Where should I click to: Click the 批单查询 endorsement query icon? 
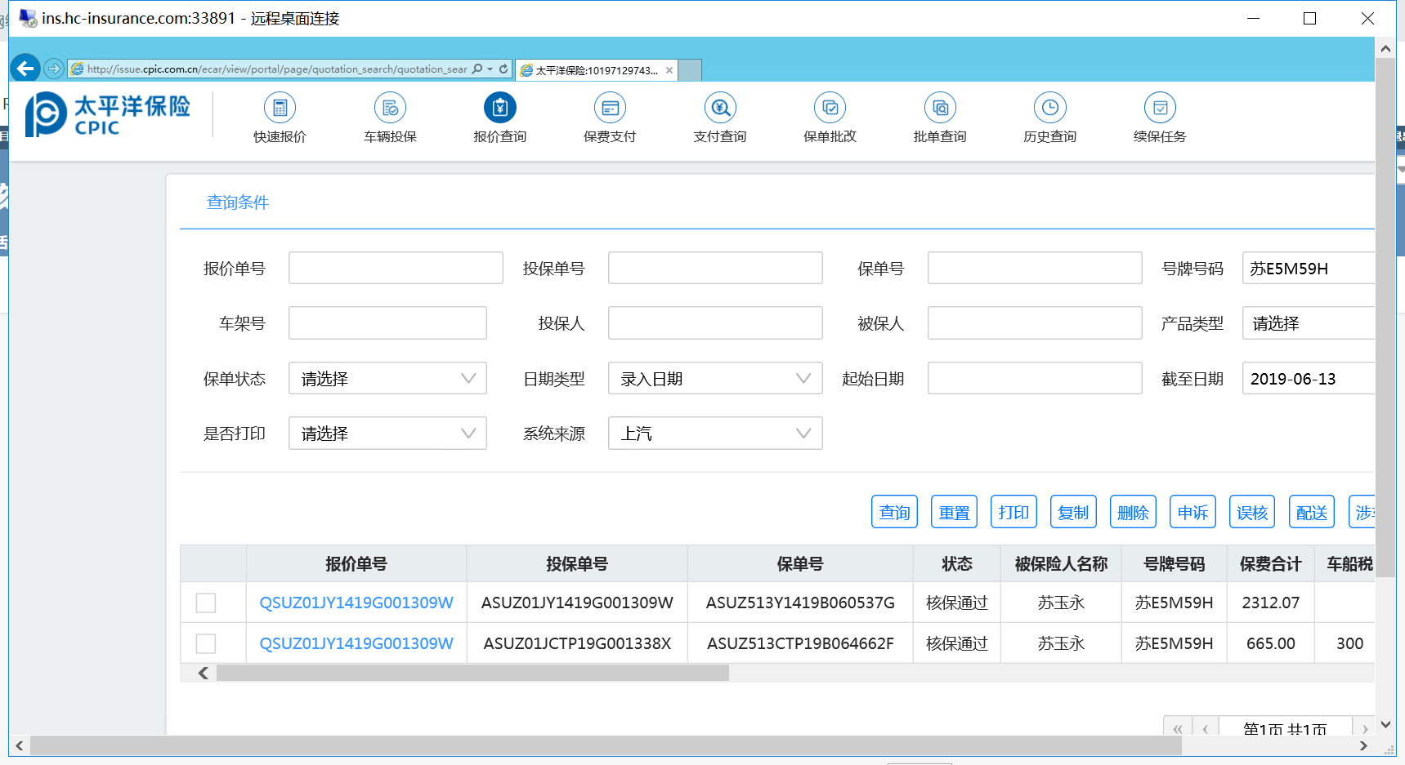(x=940, y=109)
